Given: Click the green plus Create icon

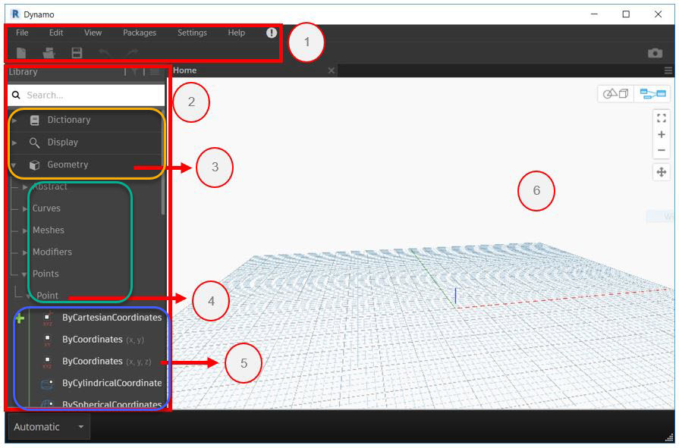Looking at the screenshot, I should point(20,319).
